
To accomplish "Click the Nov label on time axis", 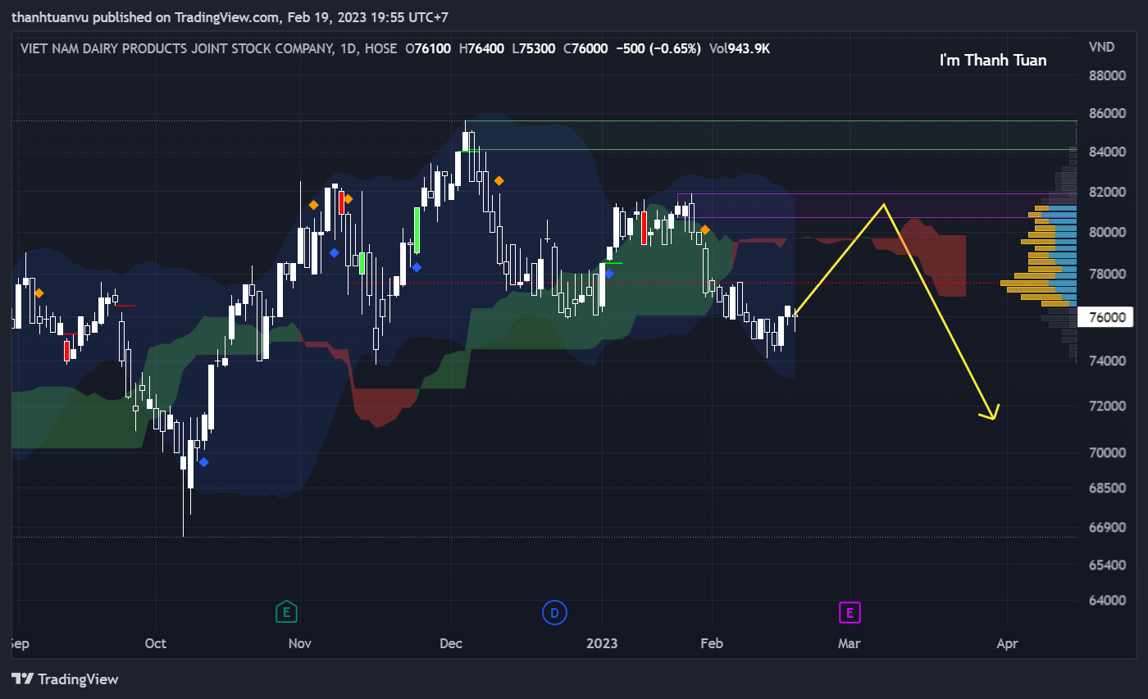I will 301,643.
